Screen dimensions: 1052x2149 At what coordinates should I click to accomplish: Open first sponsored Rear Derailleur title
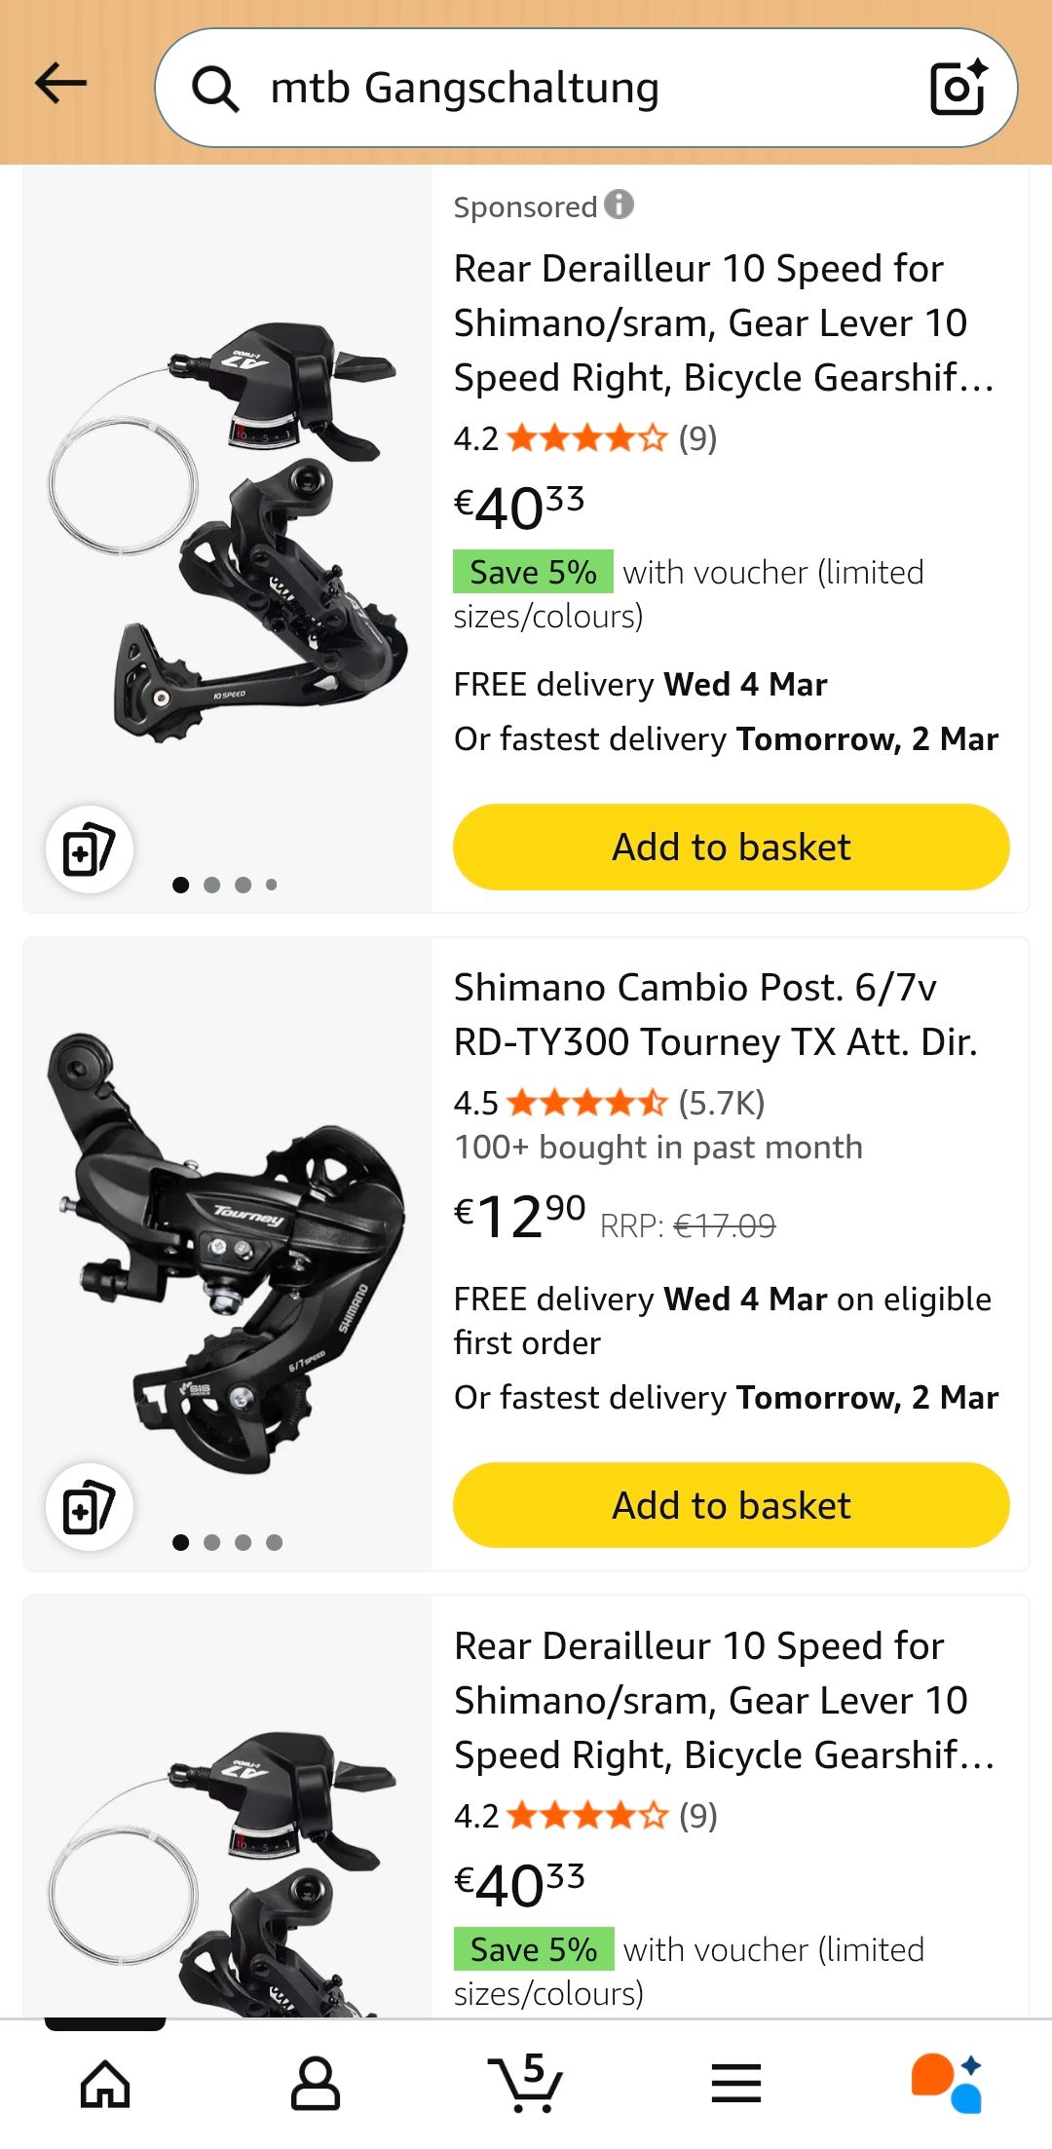[723, 322]
